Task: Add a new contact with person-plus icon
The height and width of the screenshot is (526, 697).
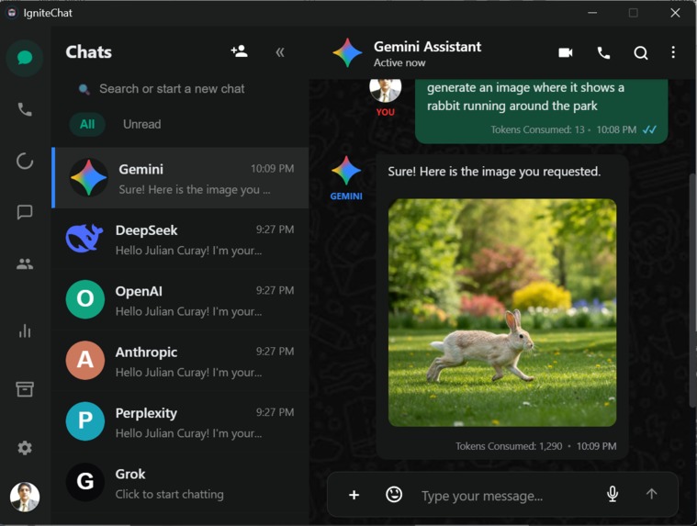Action: (239, 51)
